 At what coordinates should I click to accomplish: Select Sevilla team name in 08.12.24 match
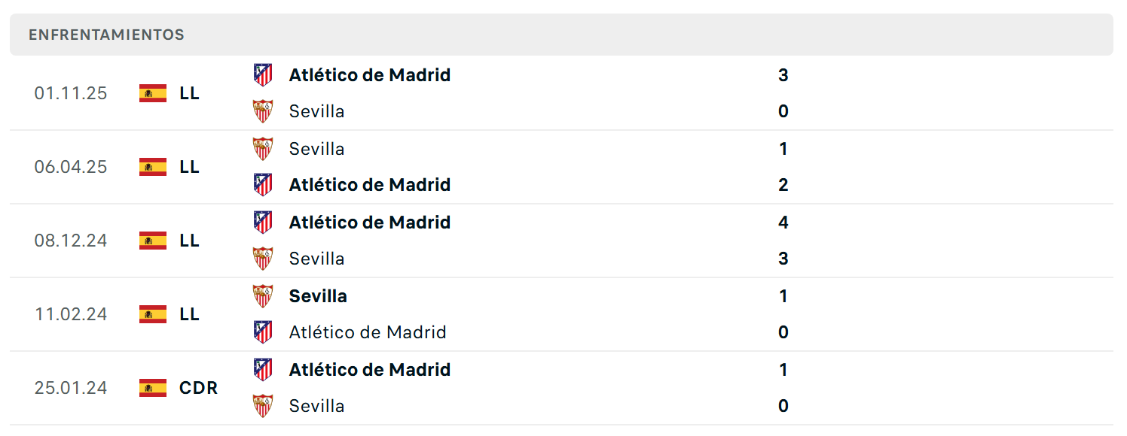[x=316, y=259]
